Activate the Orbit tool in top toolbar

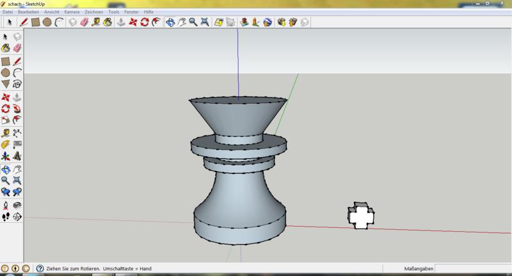170,22
